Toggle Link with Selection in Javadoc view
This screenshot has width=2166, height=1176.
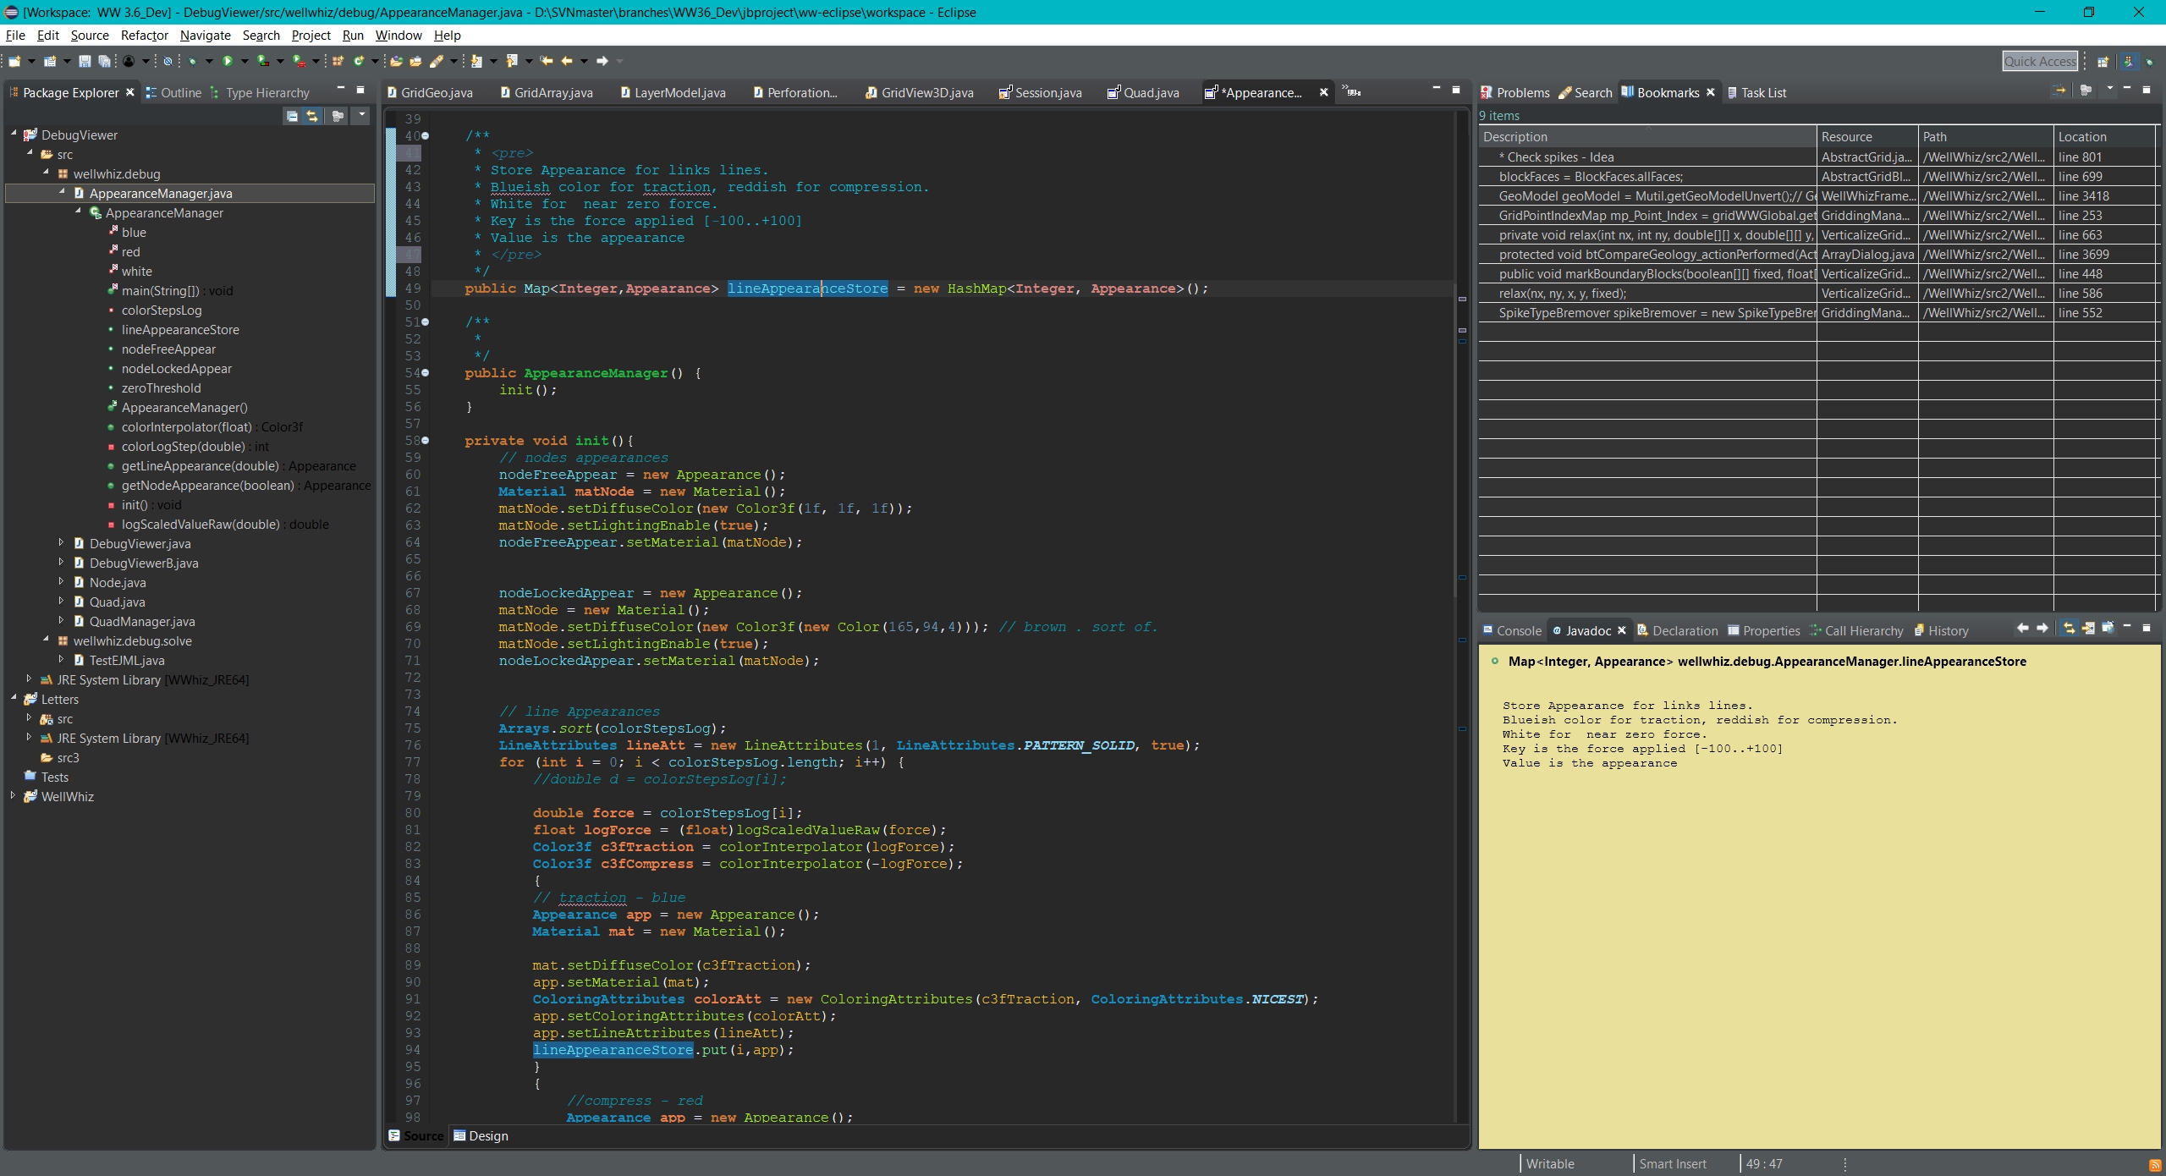point(2069,628)
